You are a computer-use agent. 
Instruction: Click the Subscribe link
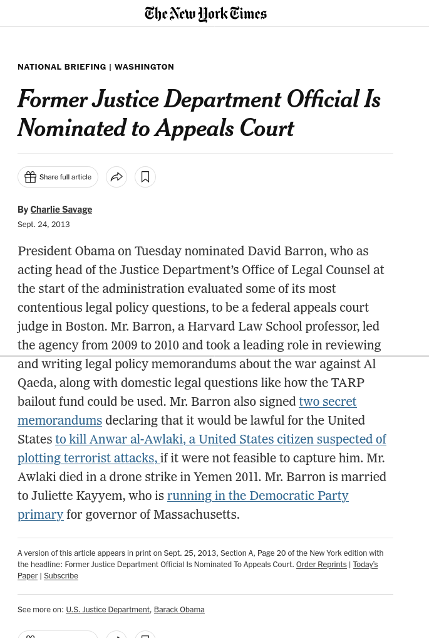pyautogui.click(x=61, y=576)
